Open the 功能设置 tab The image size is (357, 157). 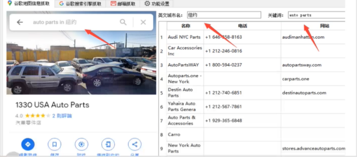pos(157,4)
